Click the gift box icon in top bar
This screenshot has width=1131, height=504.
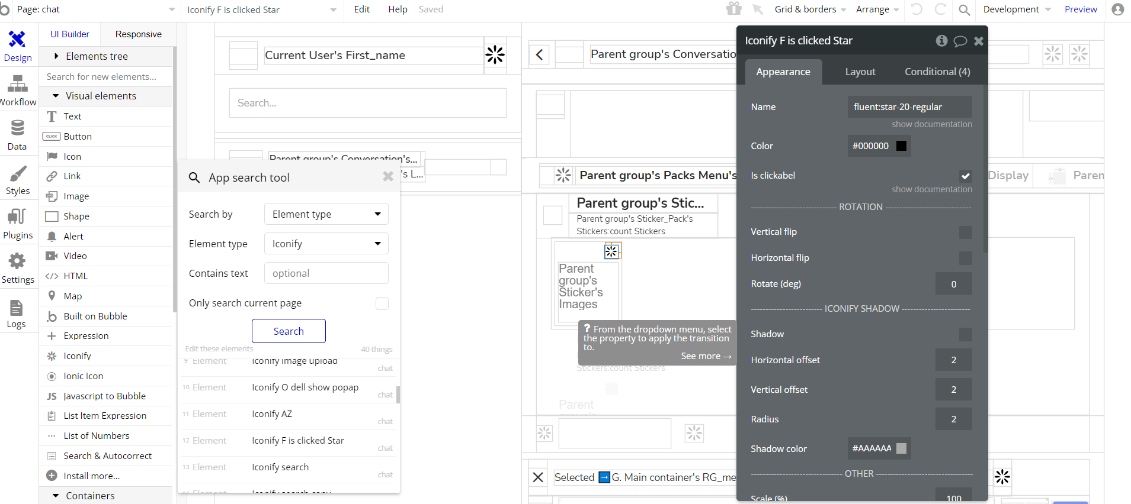(734, 9)
